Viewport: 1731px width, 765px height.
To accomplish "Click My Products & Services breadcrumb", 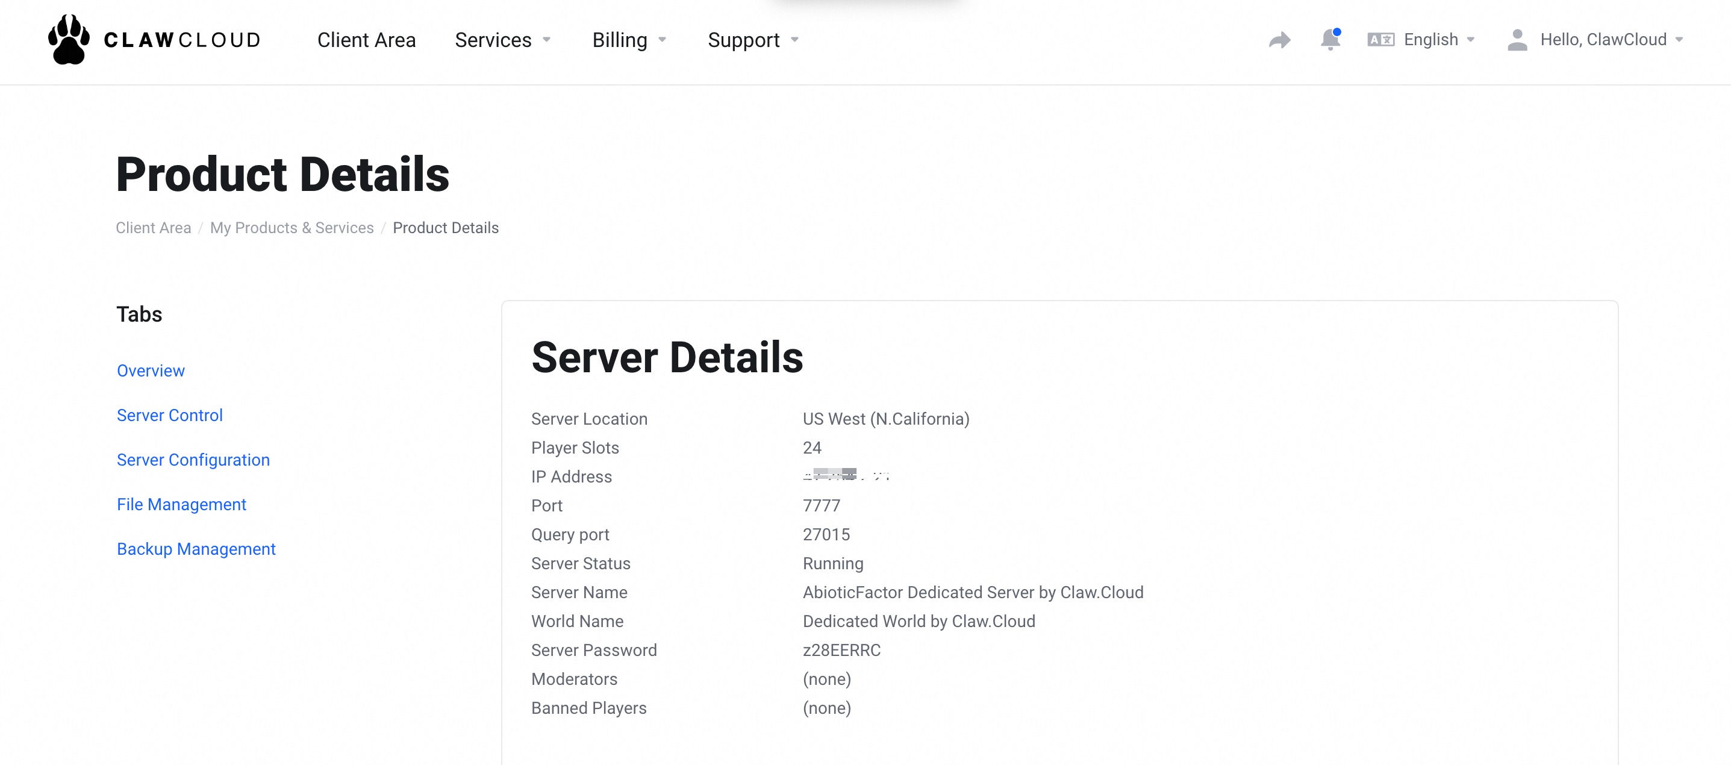I will click(292, 228).
